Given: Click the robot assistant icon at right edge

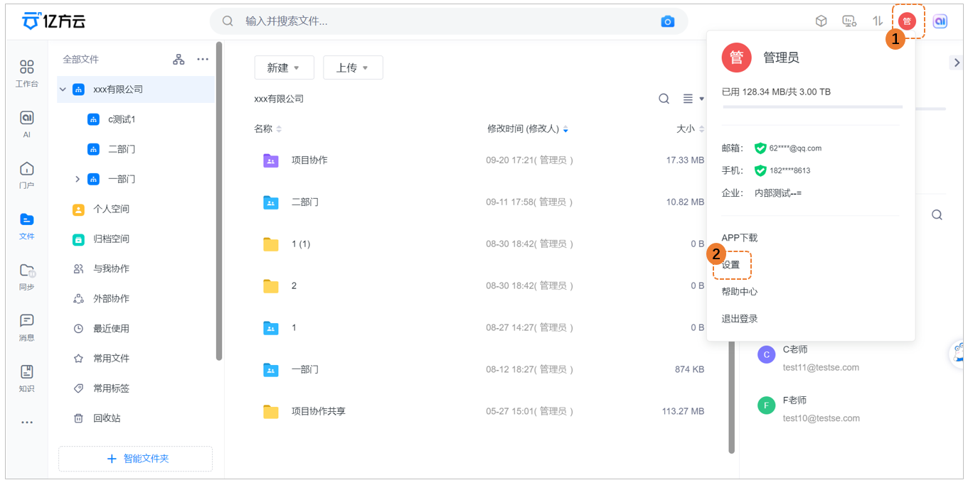Looking at the screenshot, I should point(958,354).
